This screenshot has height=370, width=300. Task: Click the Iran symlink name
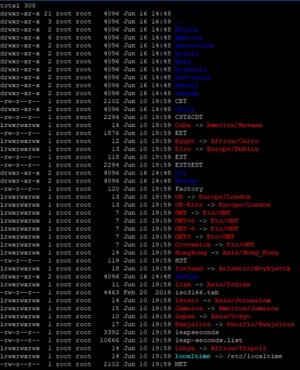click(183, 284)
